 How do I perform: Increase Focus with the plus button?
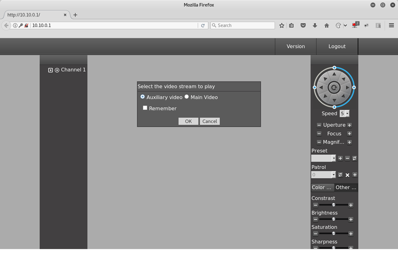pos(350,134)
